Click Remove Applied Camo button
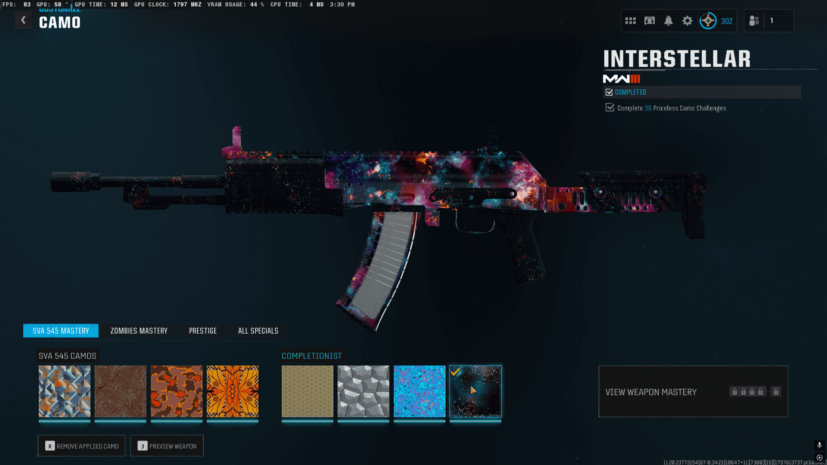This screenshot has height=465, width=827. pos(81,446)
